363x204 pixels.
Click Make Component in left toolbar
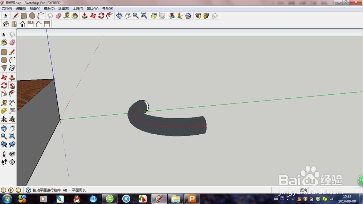pyautogui.click(x=12, y=34)
